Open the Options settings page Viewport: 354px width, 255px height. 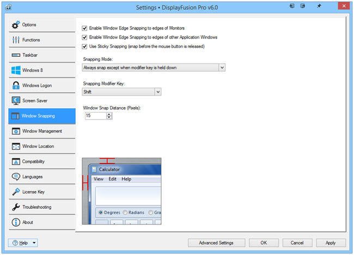pyautogui.click(x=42, y=25)
